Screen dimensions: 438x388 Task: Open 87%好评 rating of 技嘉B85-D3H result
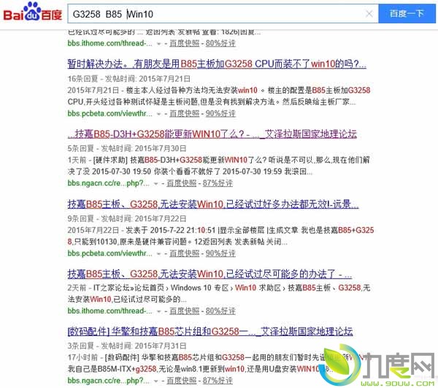coord(218,183)
